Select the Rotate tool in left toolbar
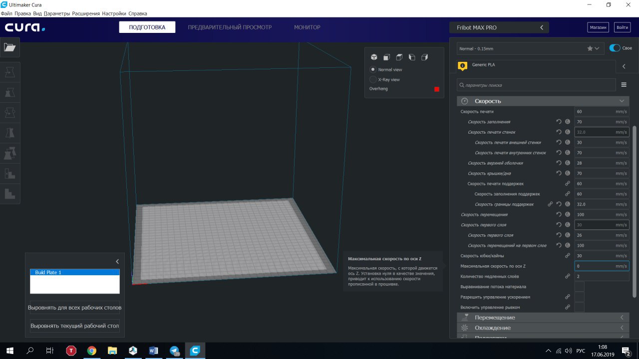This screenshot has height=359, width=639. pyautogui.click(x=10, y=113)
